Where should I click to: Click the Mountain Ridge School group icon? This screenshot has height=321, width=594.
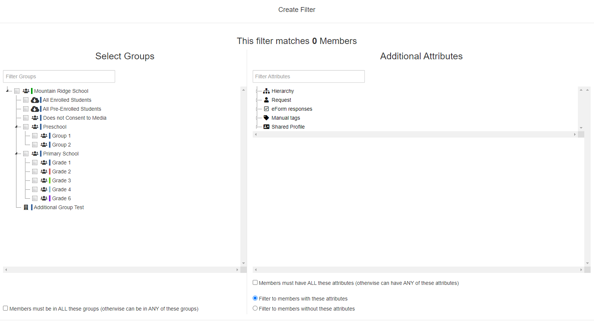[x=26, y=91]
